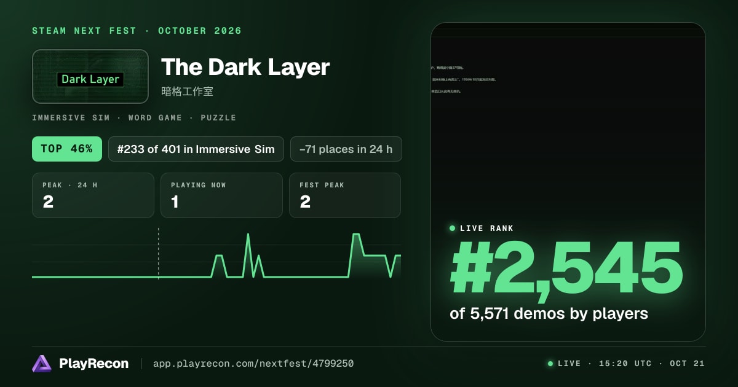Viewport: 738px width, 387px height.
Task: Click the WORD GAME tag
Action: click(156, 117)
